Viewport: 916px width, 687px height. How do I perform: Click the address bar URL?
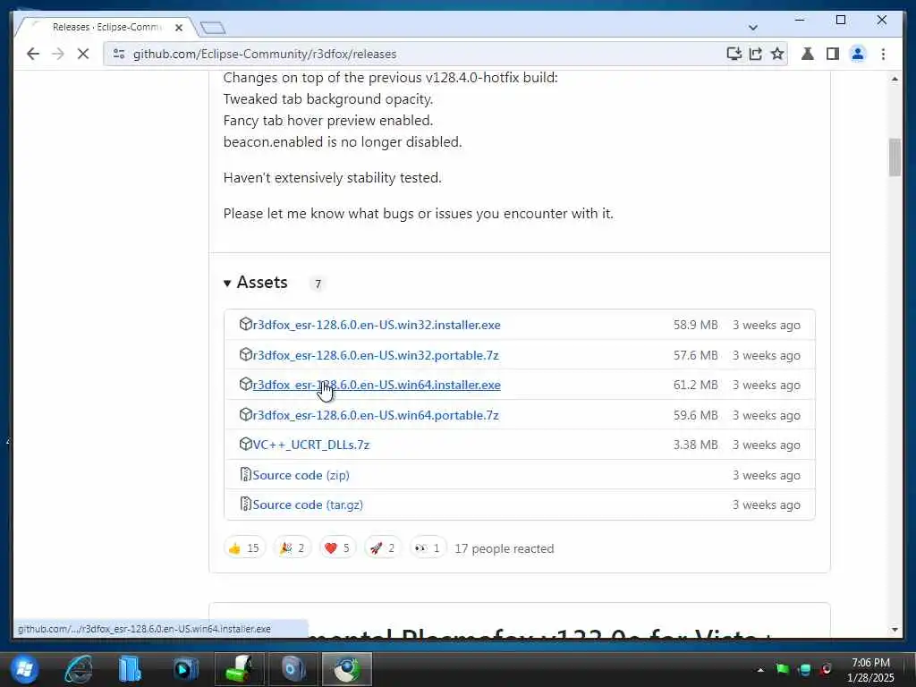[265, 54]
